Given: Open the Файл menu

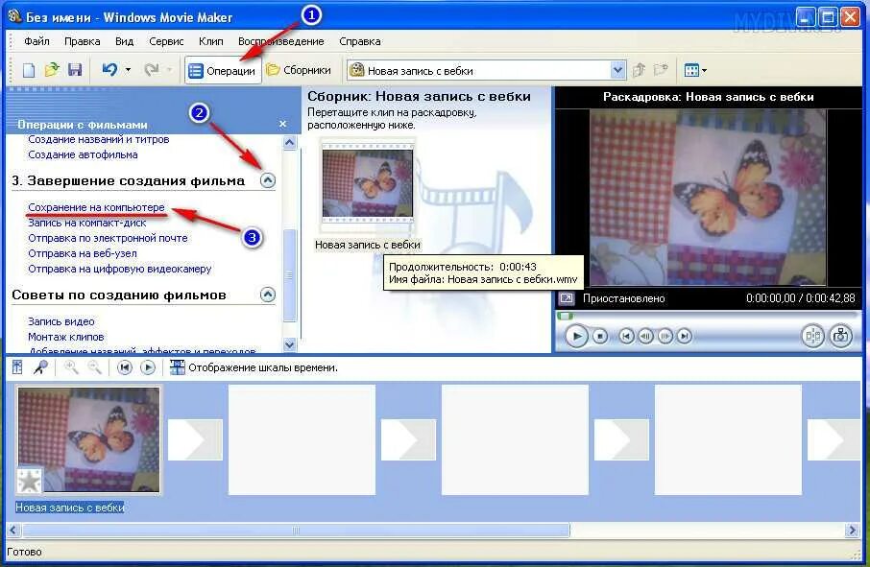Looking at the screenshot, I should [36, 41].
